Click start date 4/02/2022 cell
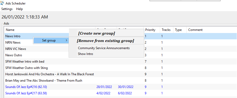 [x=103, y=93]
